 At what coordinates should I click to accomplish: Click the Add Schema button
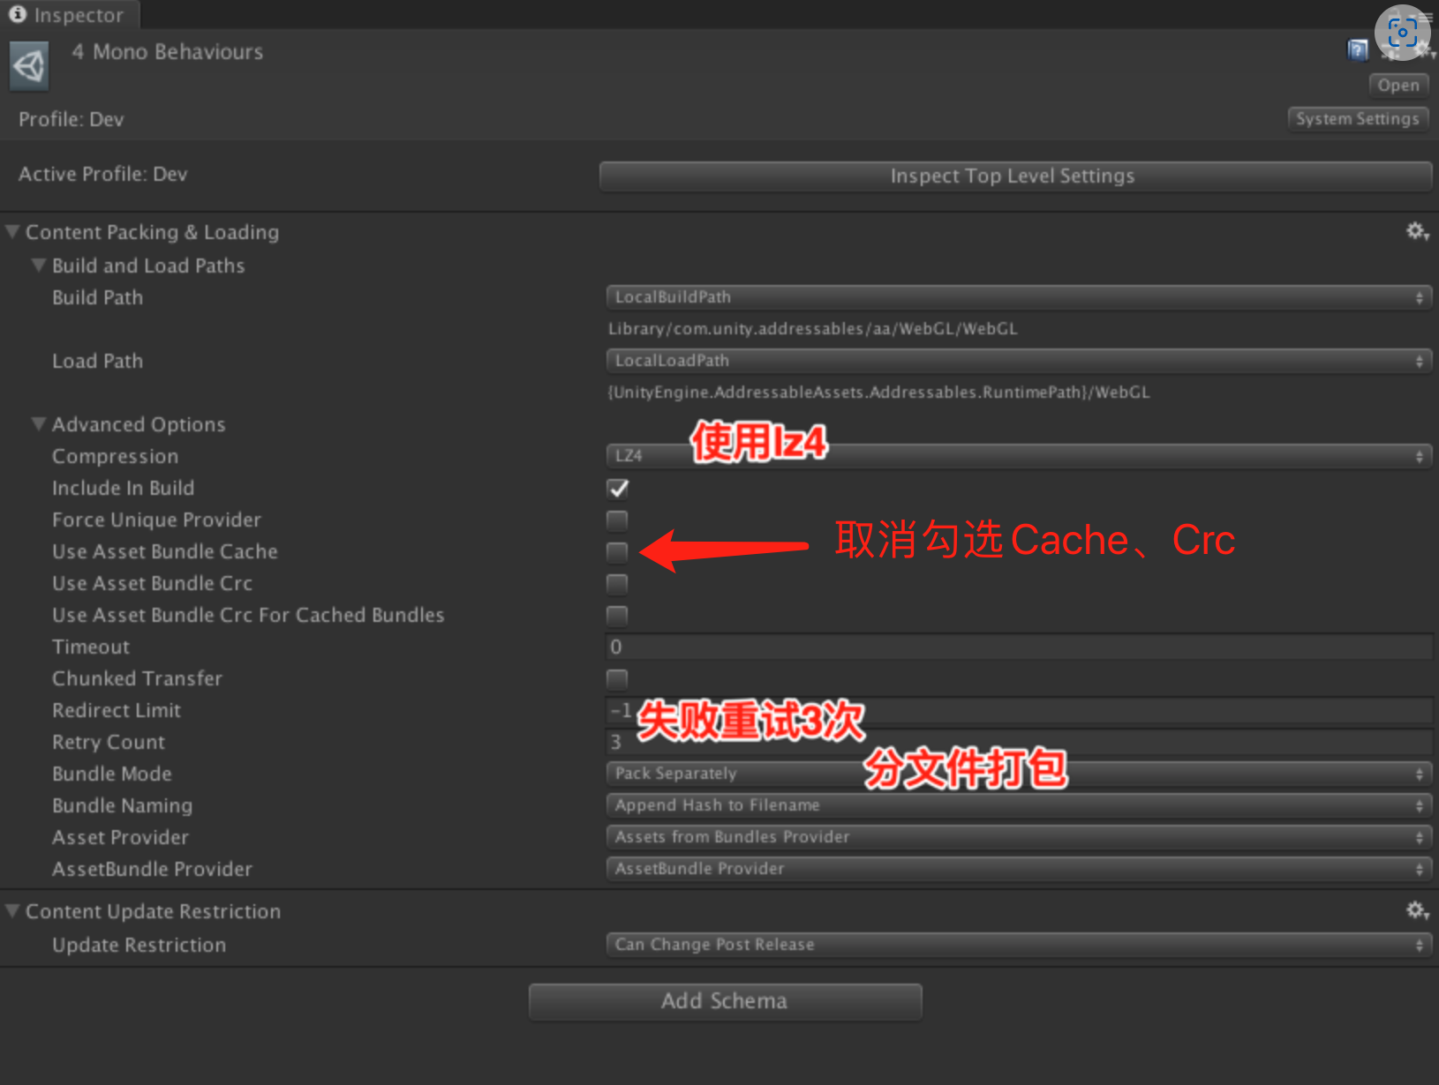point(725,1001)
